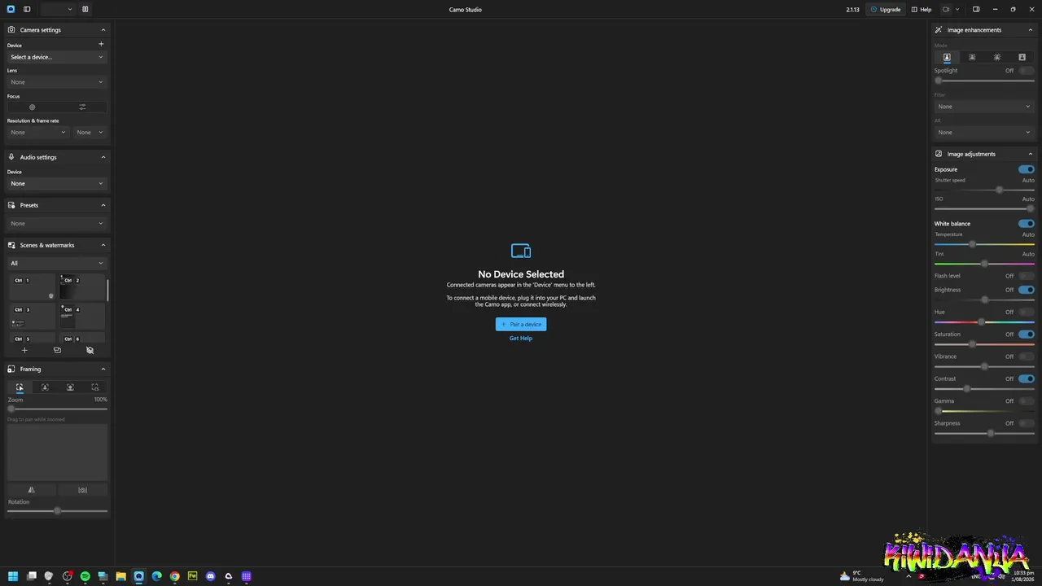Toggle the Sharpness switch
1042x586 pixels.
tap(1027, 423)
